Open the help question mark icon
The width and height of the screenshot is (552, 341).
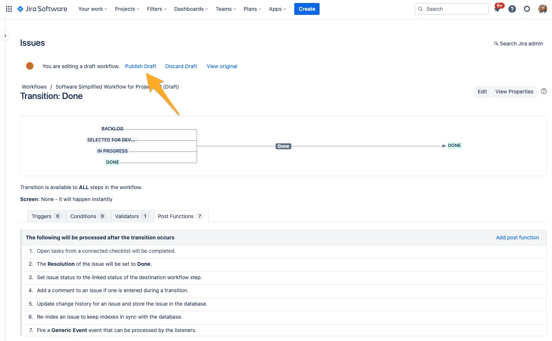click(512, 9)
